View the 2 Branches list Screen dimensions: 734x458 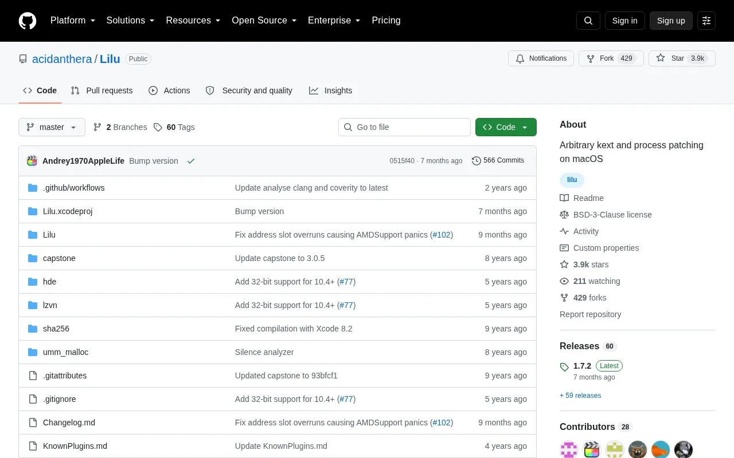120,127
